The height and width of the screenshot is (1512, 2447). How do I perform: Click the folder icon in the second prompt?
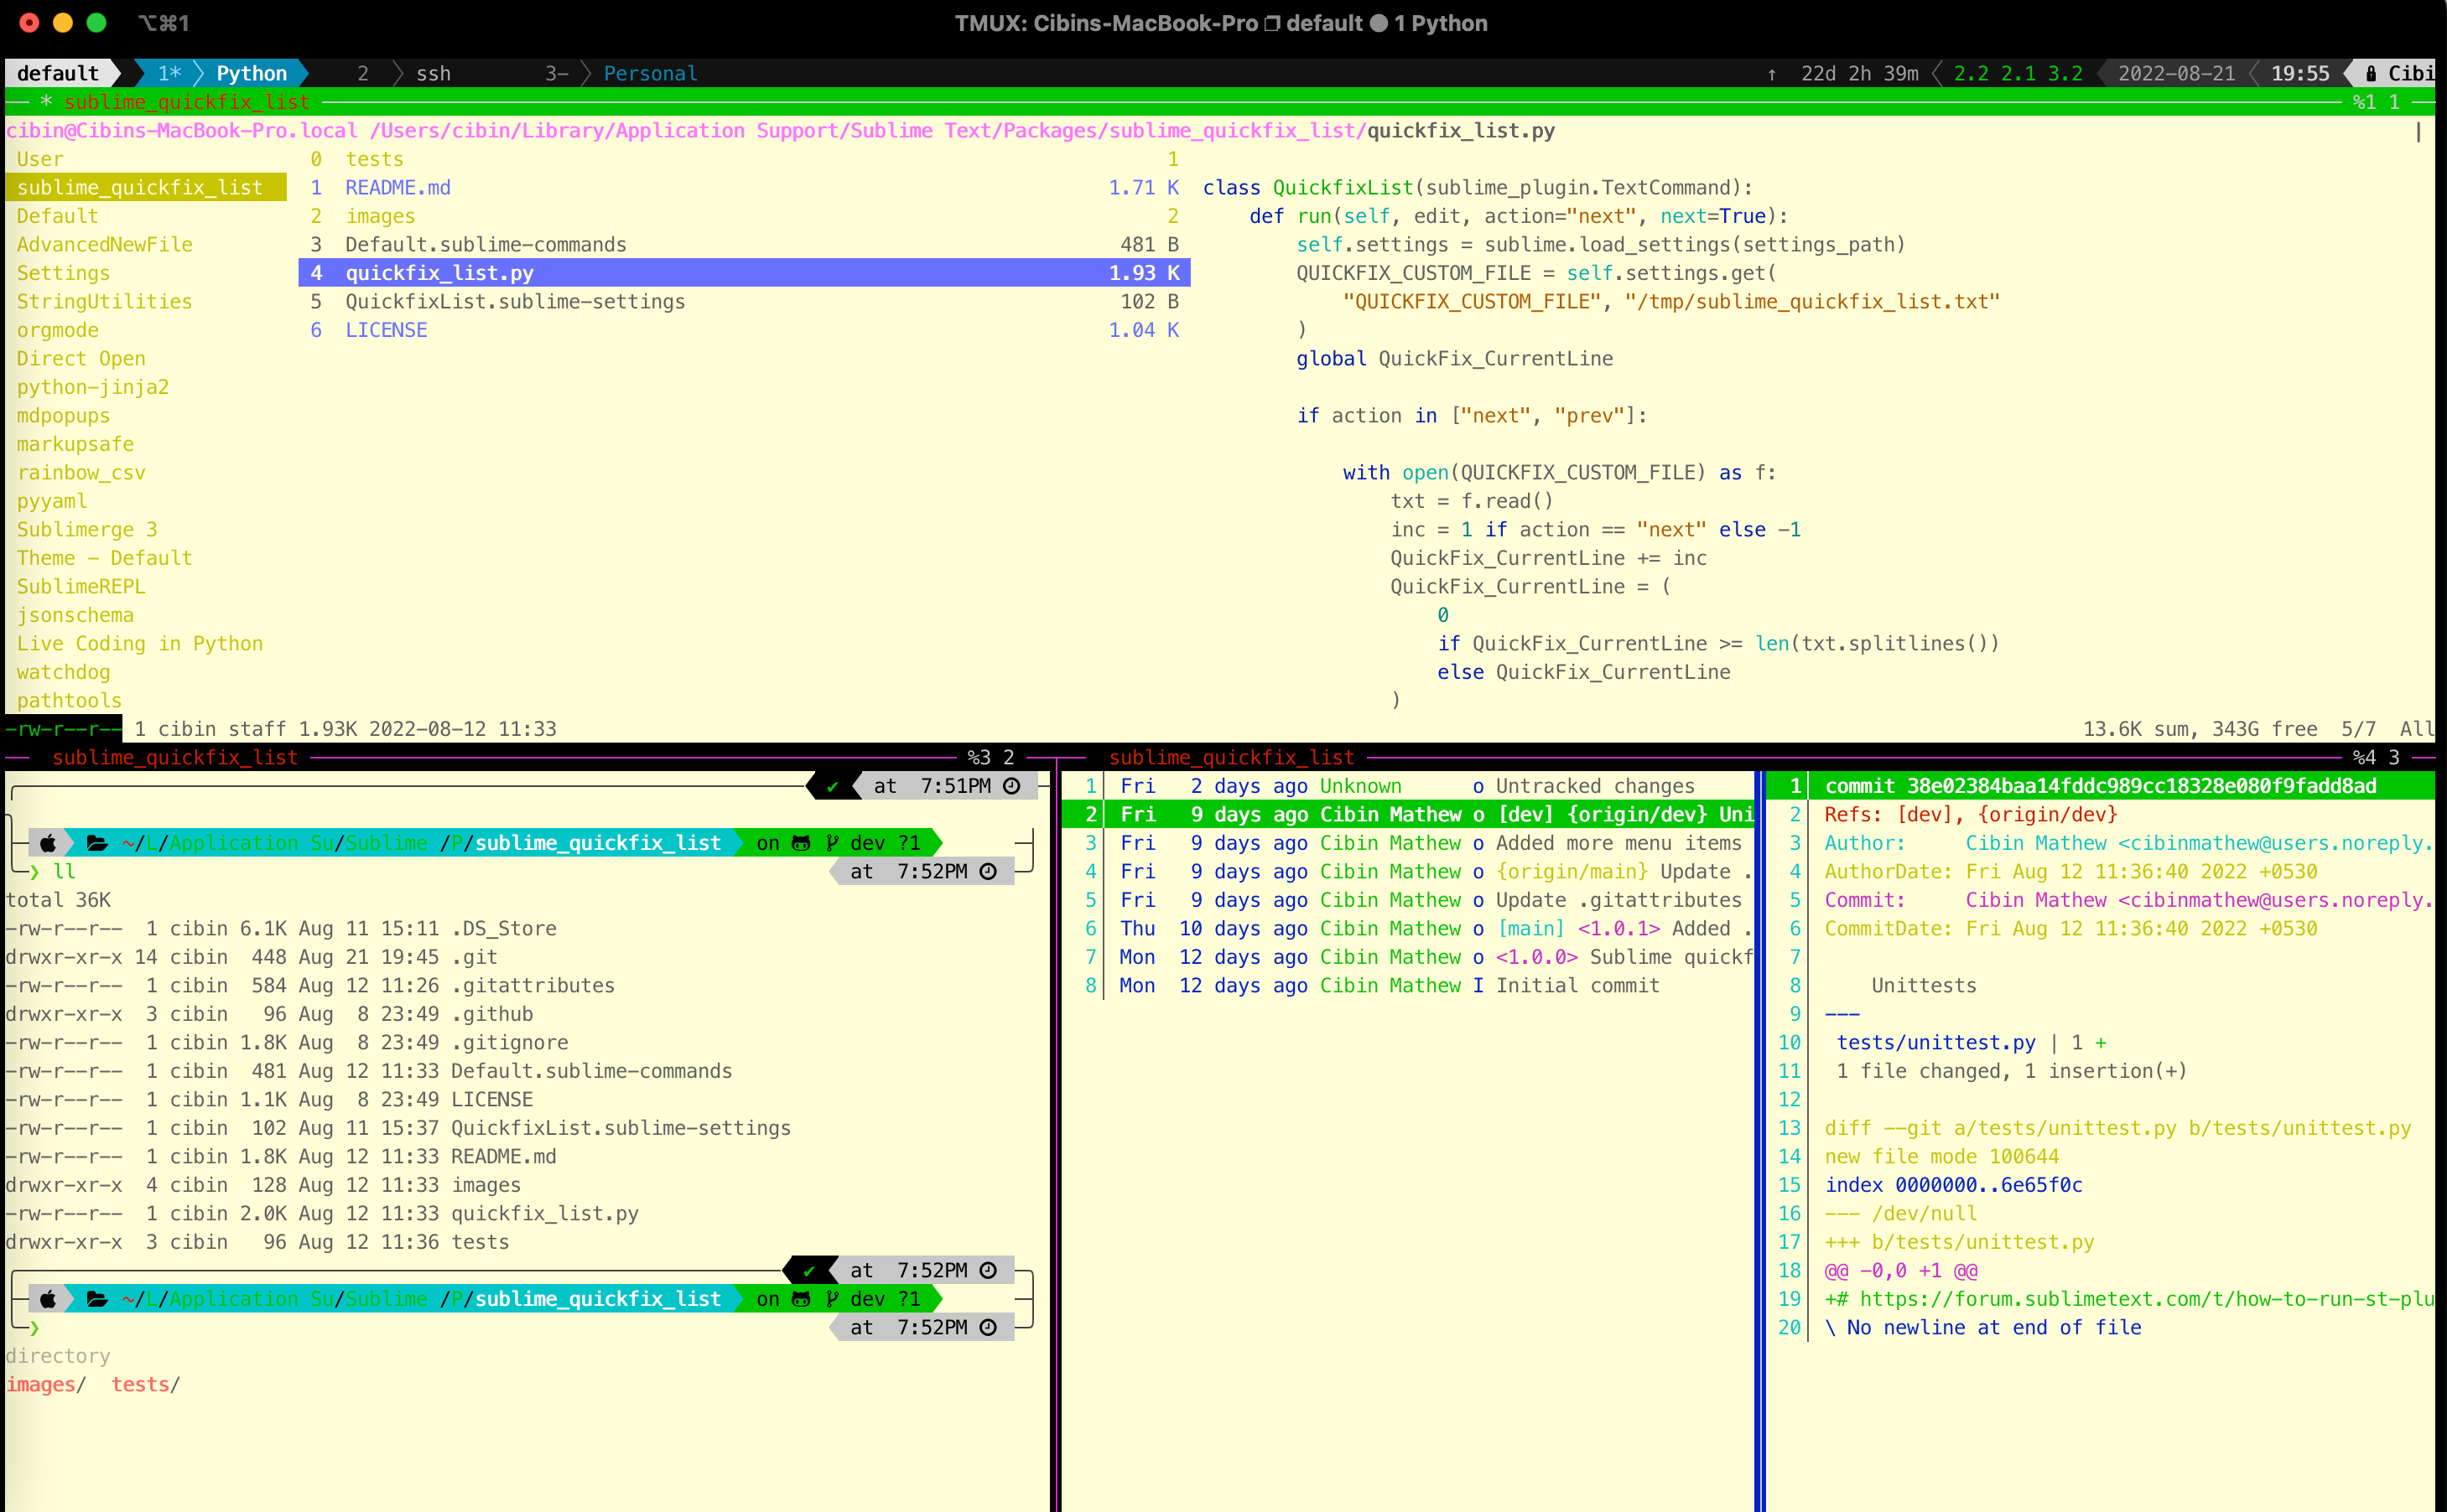click(x=97, y=1298)
